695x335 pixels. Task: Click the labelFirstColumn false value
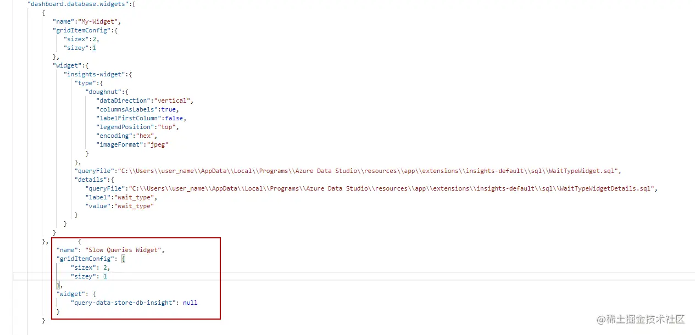click(x=174, y=118)
